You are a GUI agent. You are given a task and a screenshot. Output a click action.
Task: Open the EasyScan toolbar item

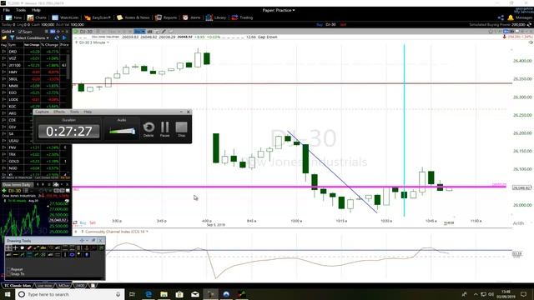click(x=98, y=17)
